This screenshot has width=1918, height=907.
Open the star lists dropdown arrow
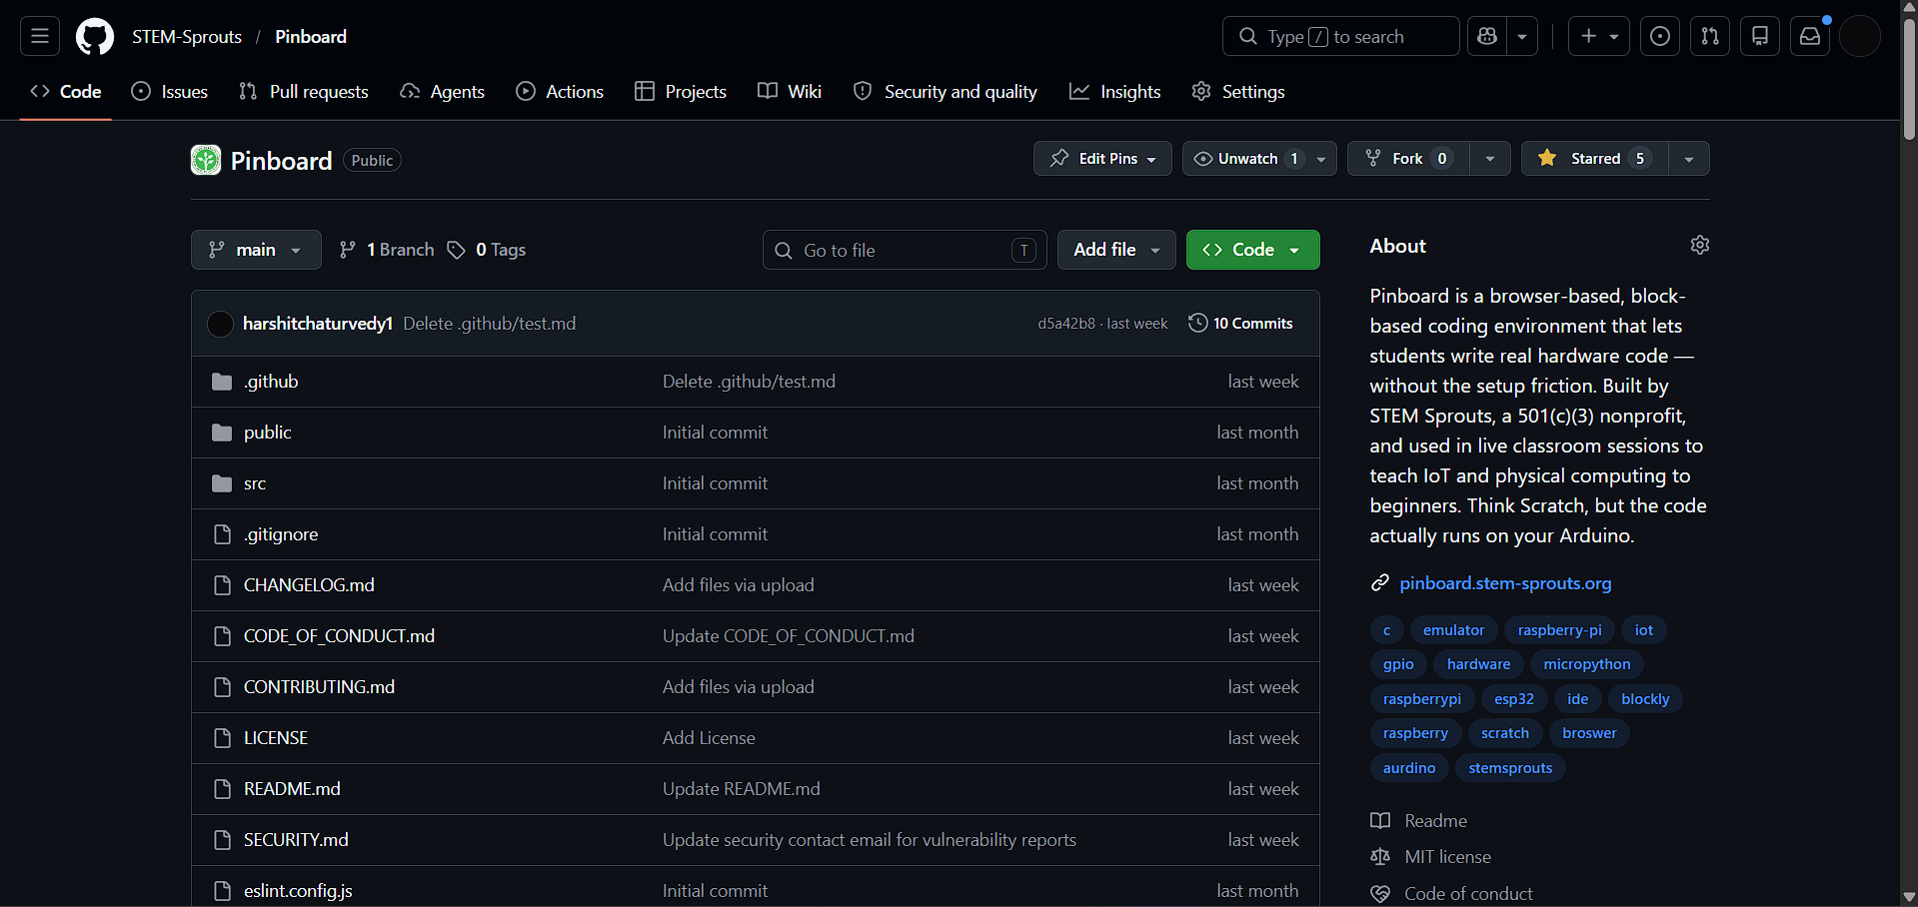[x=1689, y=159]
